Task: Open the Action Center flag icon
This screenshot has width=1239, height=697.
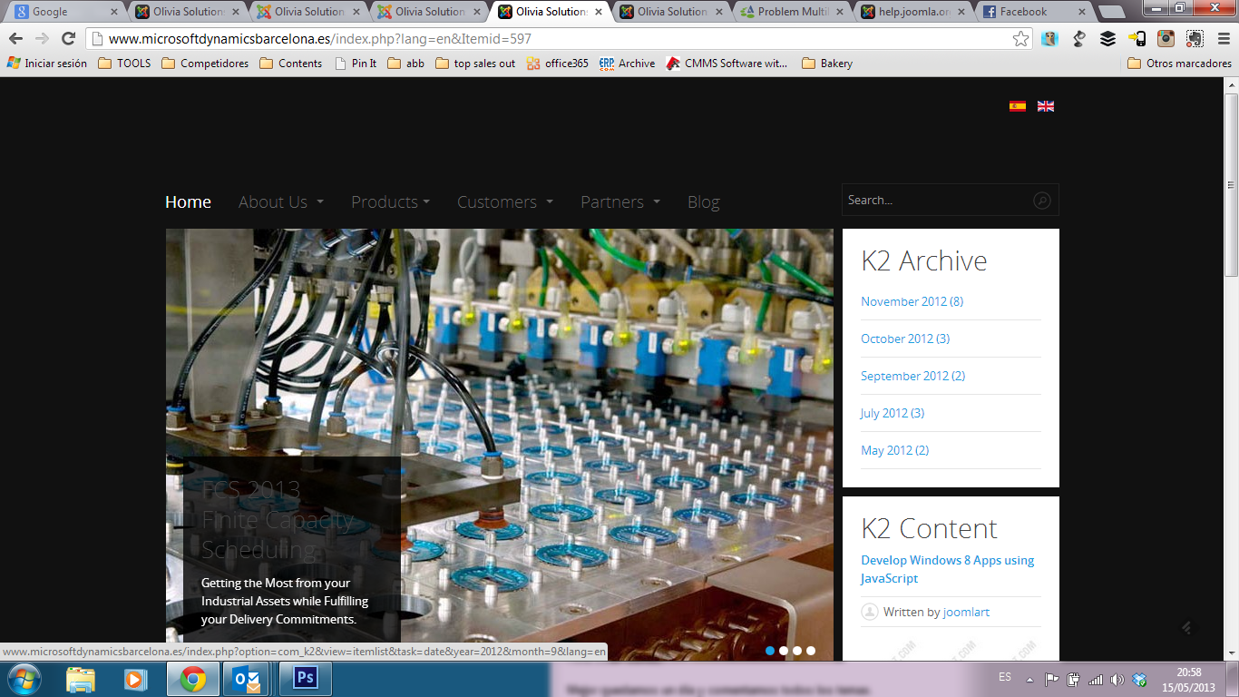Action: 1052,679
